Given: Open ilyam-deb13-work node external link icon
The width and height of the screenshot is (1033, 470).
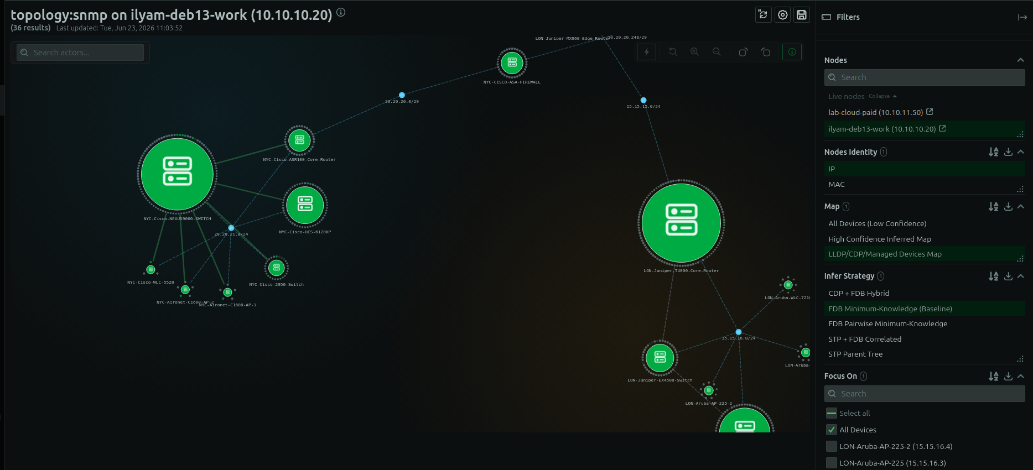Looking at the screenshot, I should point(942,128).
